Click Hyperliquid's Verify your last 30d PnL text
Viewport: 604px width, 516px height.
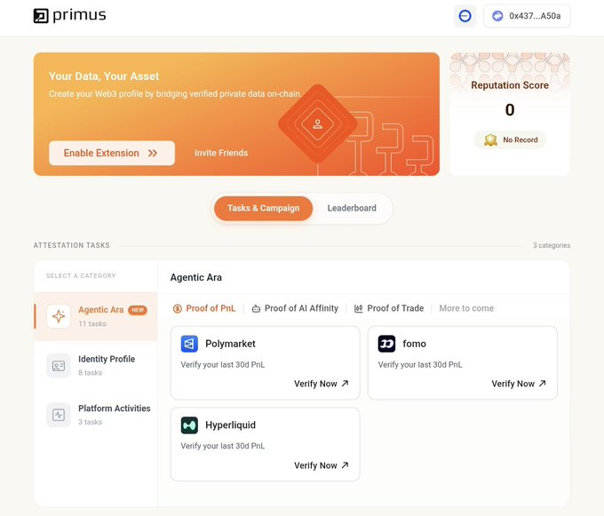pos(223,446)
